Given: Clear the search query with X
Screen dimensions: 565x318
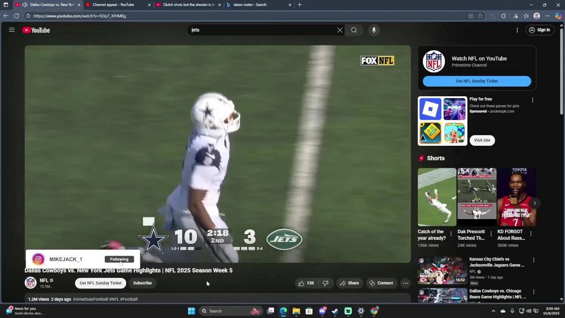Looking at the screenshot, I should click(340, 30).
